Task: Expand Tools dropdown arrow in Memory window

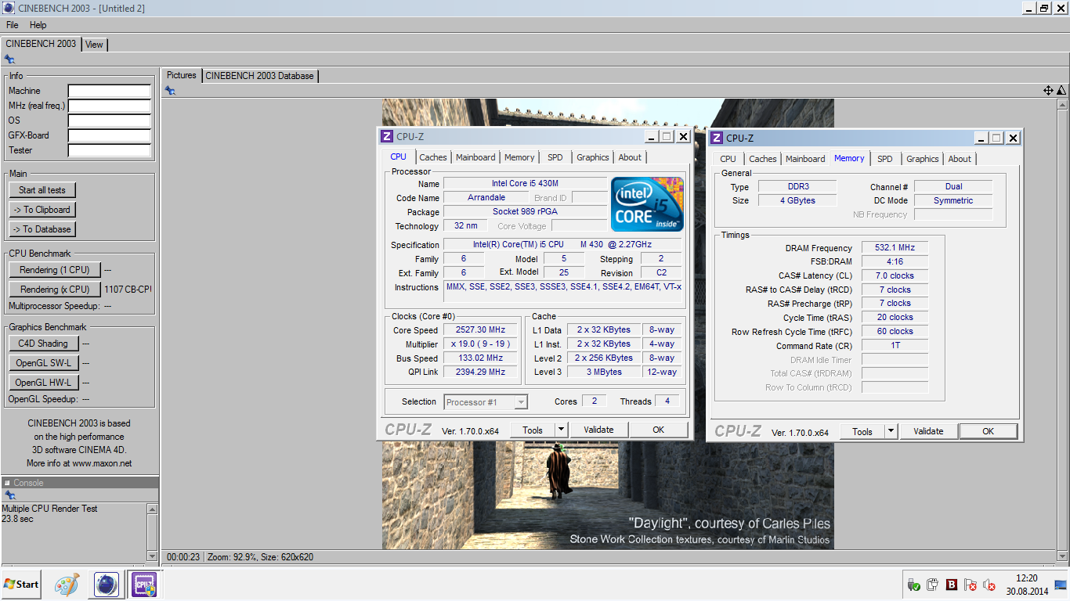Action: point(891,431)
